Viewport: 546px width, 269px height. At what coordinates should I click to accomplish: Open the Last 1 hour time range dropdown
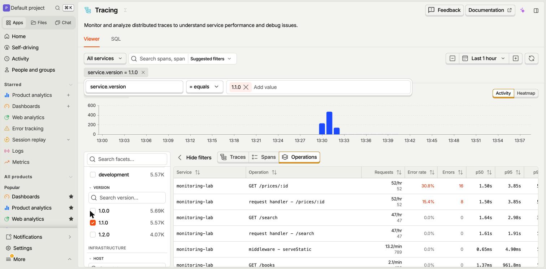pyautogui.click(x=484, y=58)
